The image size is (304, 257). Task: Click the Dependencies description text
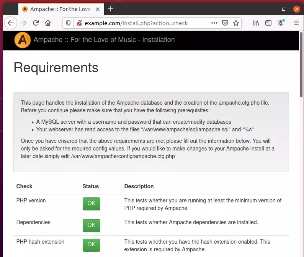point(191,222)
